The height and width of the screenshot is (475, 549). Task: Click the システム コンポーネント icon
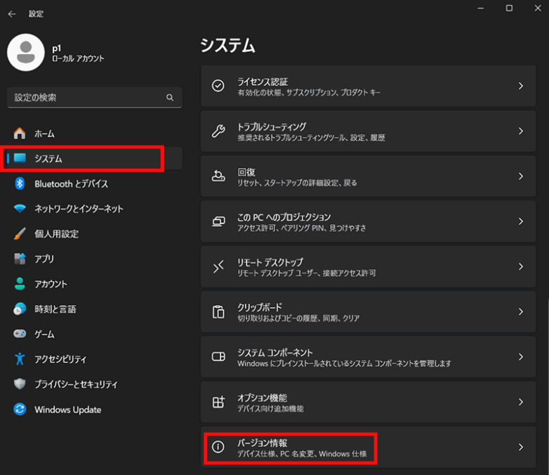coord(218,356)
